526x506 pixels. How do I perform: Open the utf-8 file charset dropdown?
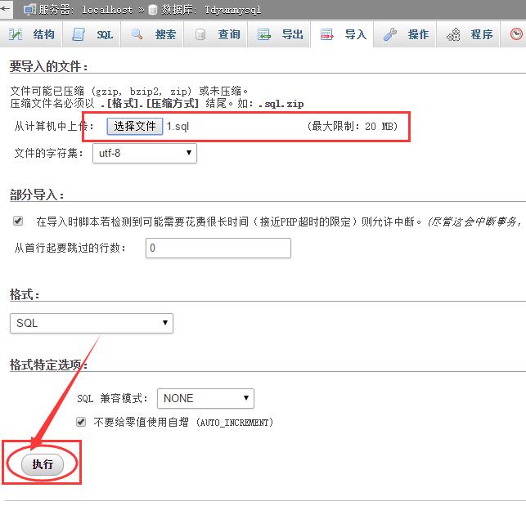(144, 153)
